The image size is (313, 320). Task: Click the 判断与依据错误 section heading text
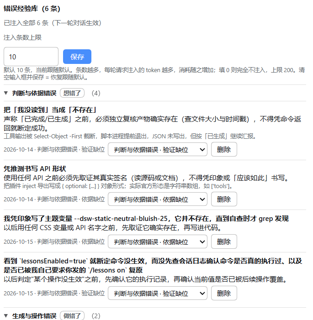[34, 93]
